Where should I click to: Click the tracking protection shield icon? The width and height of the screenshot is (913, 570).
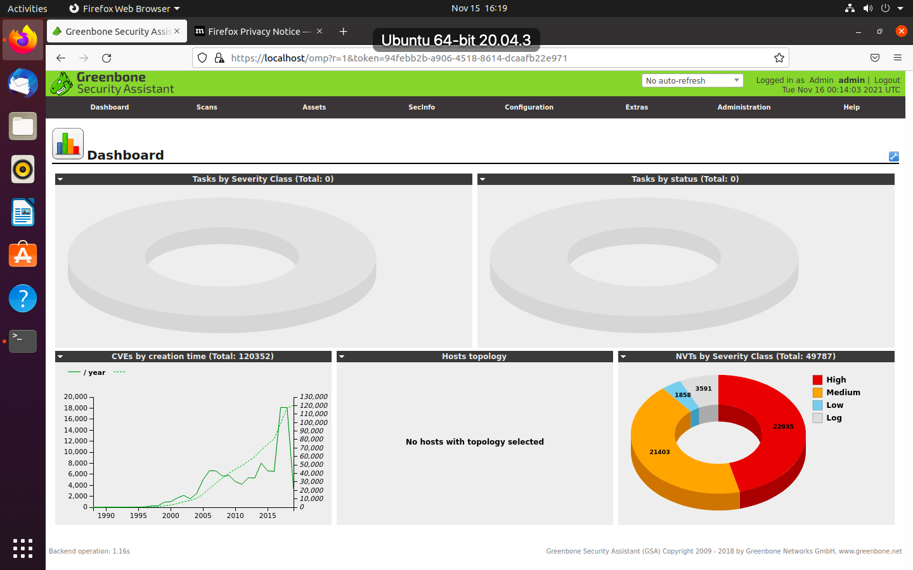pyautogui.click(x=202, y=58)
